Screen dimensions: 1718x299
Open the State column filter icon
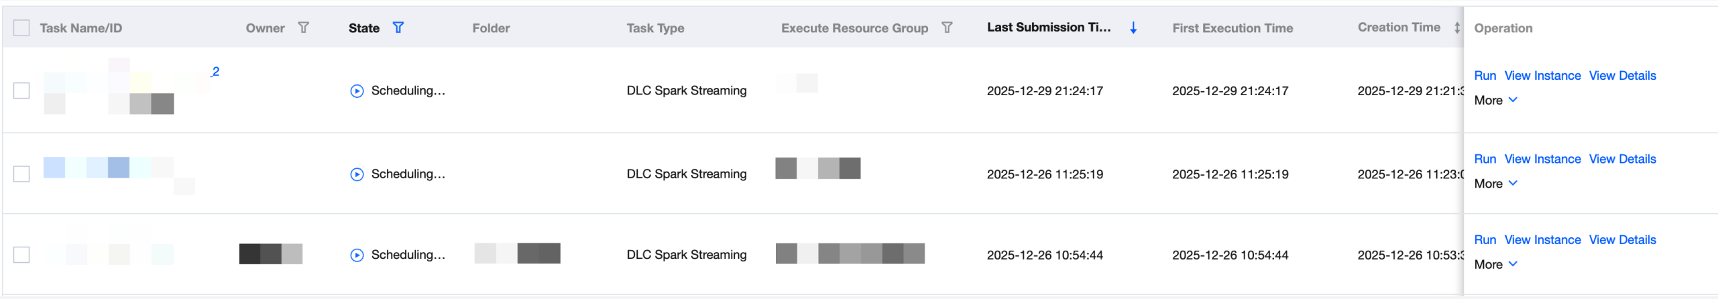pos(398,27)
